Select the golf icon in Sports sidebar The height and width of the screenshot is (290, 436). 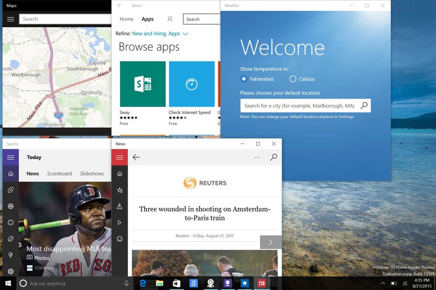click(x=11, y=255)
